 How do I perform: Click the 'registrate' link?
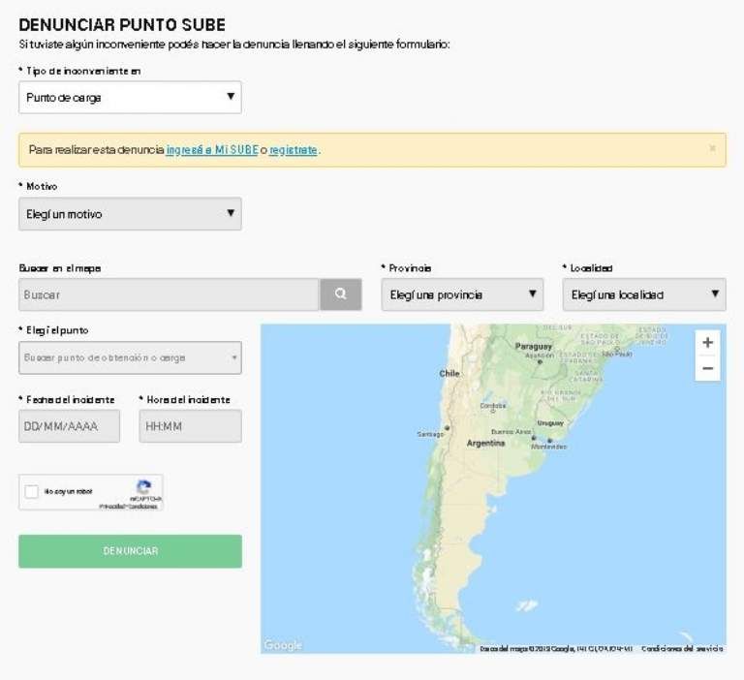pyautogui.click(x=294, y=150)
